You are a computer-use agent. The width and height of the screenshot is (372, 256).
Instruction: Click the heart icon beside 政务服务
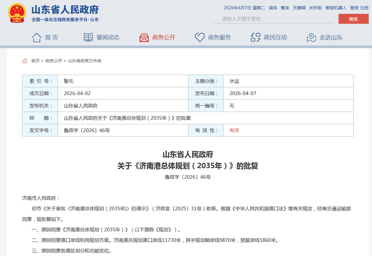[200, 38]
